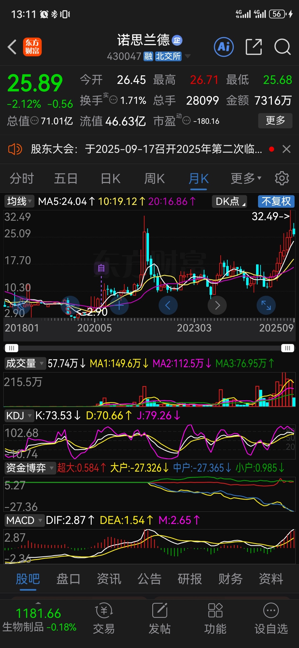Tap the 总值 info bubble icon

[34, 120]
